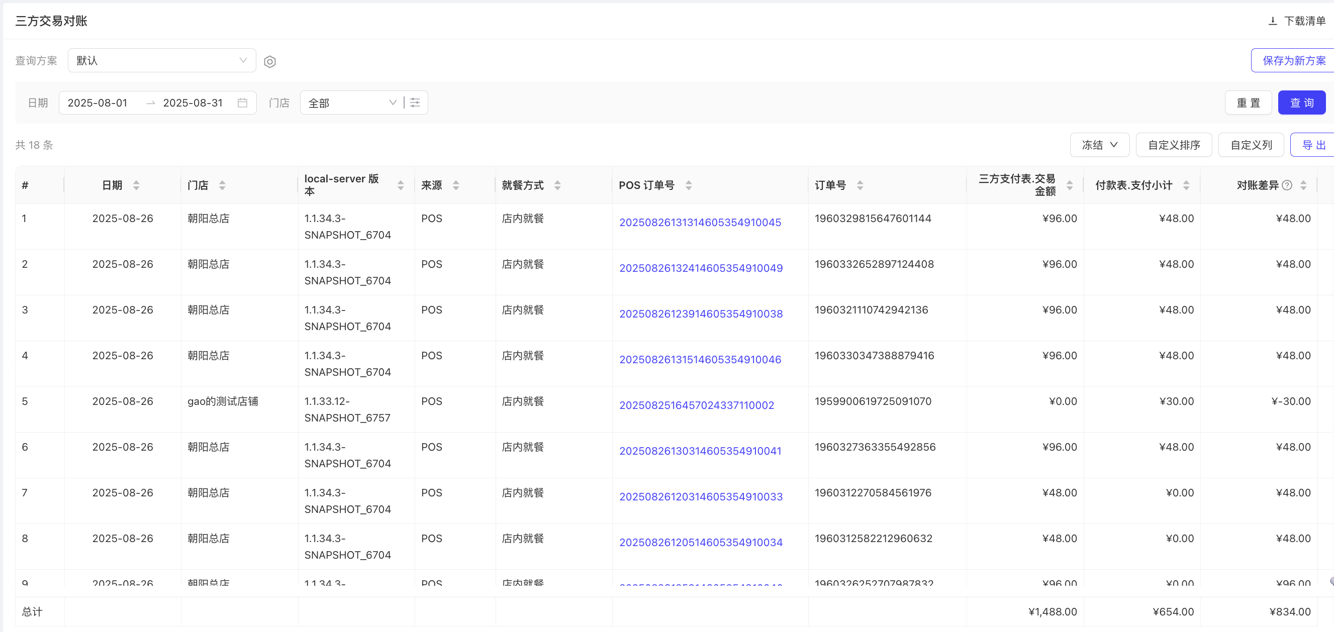1334x632 pixels.
Task: Open the 冻结 dropdown
Action: coord(1099,145)
